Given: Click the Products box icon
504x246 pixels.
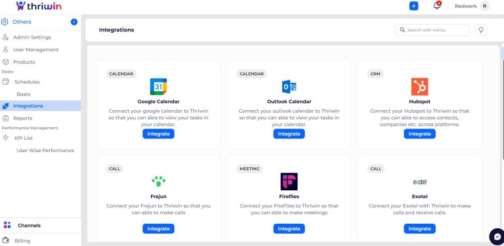Looking at the screenshot, I should (5, 62).
